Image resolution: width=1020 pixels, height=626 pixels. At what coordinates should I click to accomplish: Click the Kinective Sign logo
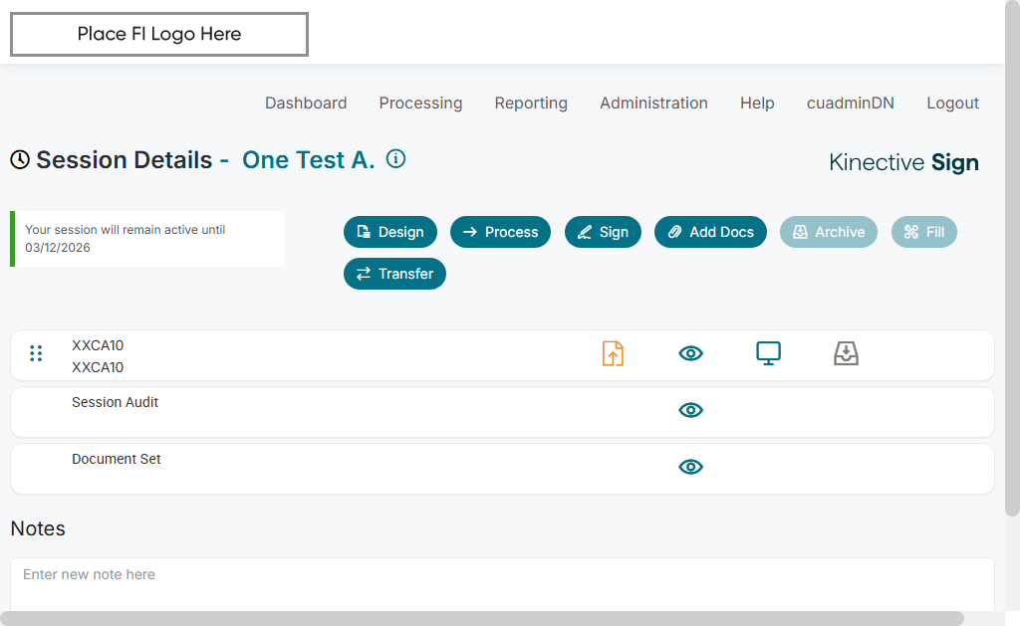point(903,162)
